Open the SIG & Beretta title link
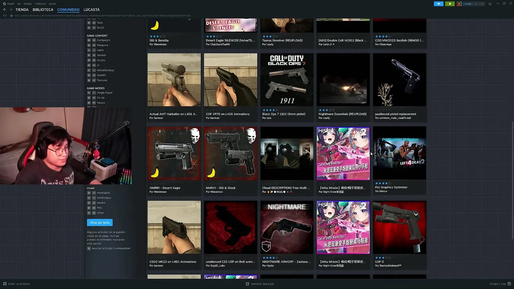Screen dimensions: 514x289 (159, 40)
